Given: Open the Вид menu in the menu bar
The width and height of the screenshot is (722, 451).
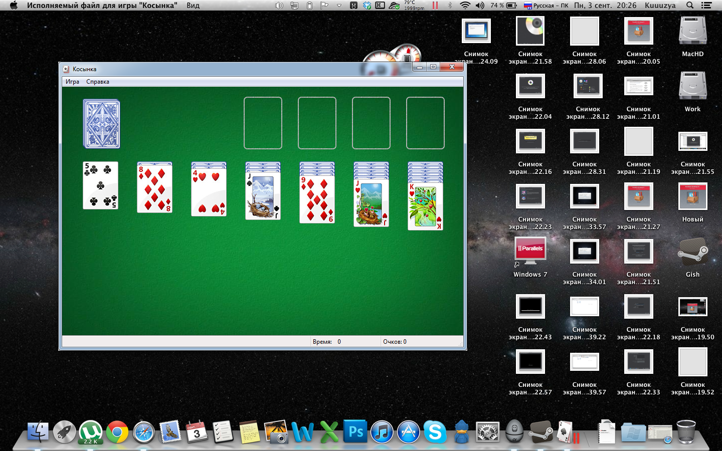Looking at the screenshot, I should tap(193, 6).
